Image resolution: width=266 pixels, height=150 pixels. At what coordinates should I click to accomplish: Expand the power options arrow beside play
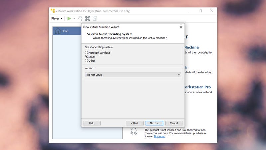(74, 19)
